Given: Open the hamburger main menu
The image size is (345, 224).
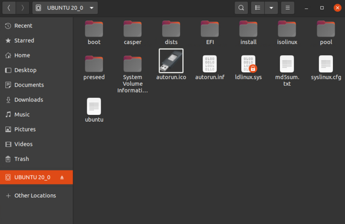Looking at the screenshot, I should [x=287, y=8].
